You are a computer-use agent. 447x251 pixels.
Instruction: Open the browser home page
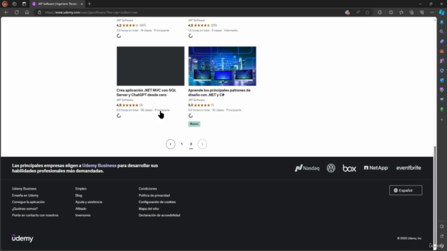(x=27, y=13)
